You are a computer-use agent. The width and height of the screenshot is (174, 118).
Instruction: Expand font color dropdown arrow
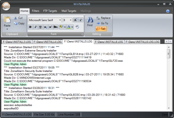tap(72, 27)
